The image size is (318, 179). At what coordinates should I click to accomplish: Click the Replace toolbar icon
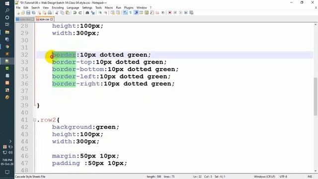tap(93, 12)
